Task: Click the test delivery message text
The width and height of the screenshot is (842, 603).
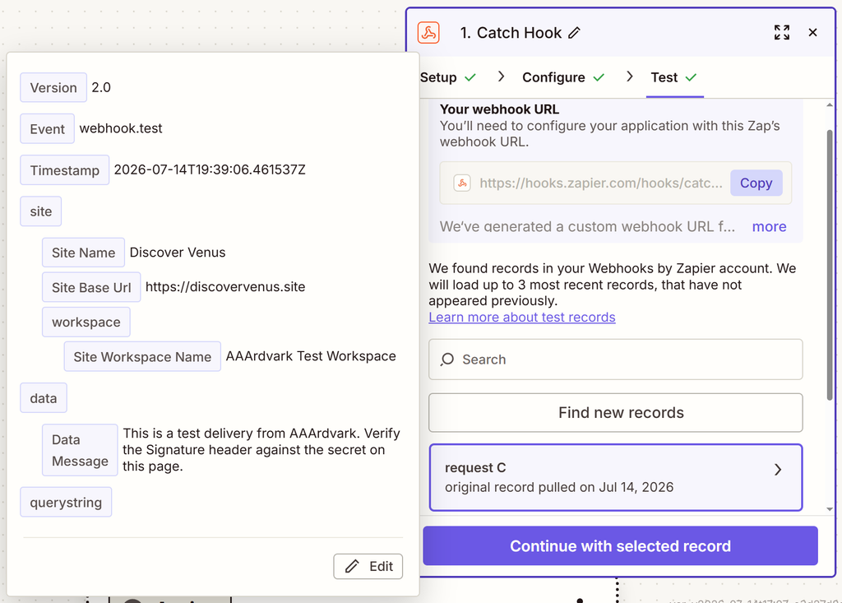Action: tap(261, 450)
